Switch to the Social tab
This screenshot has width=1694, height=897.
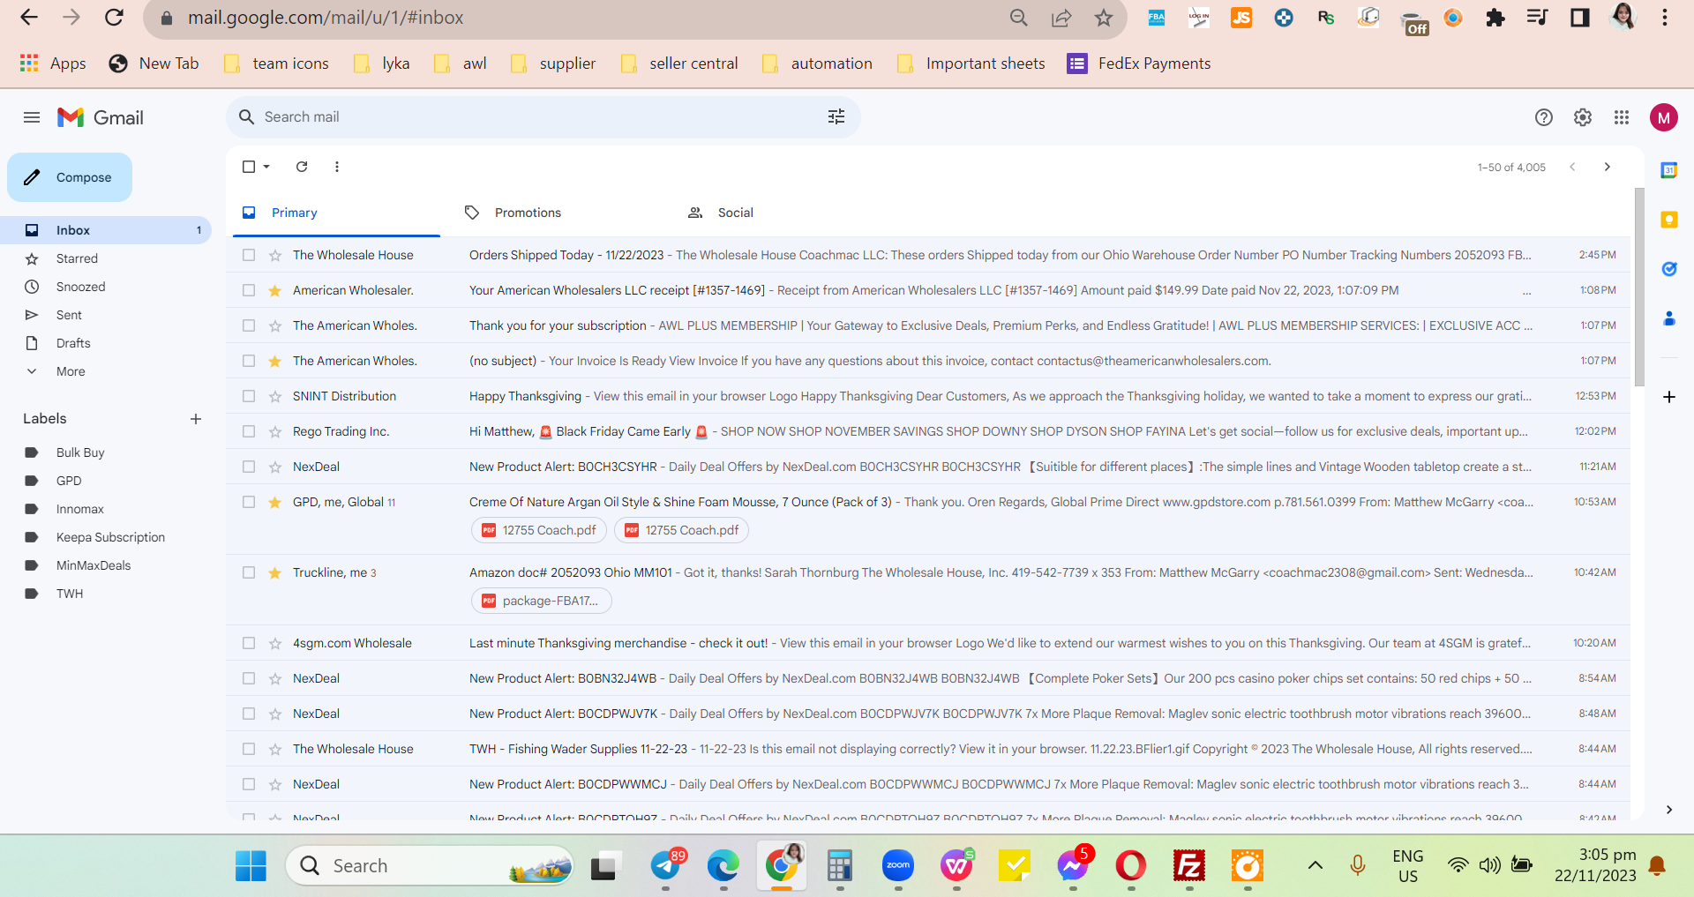tap(735, 213)
